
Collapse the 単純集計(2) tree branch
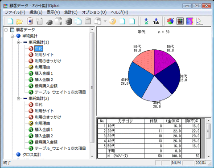(x=18, y=99)
